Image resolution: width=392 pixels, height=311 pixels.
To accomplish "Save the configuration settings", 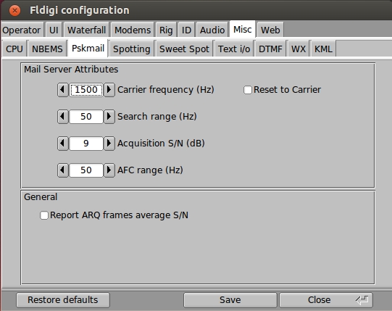I will (x=230, y=299).
